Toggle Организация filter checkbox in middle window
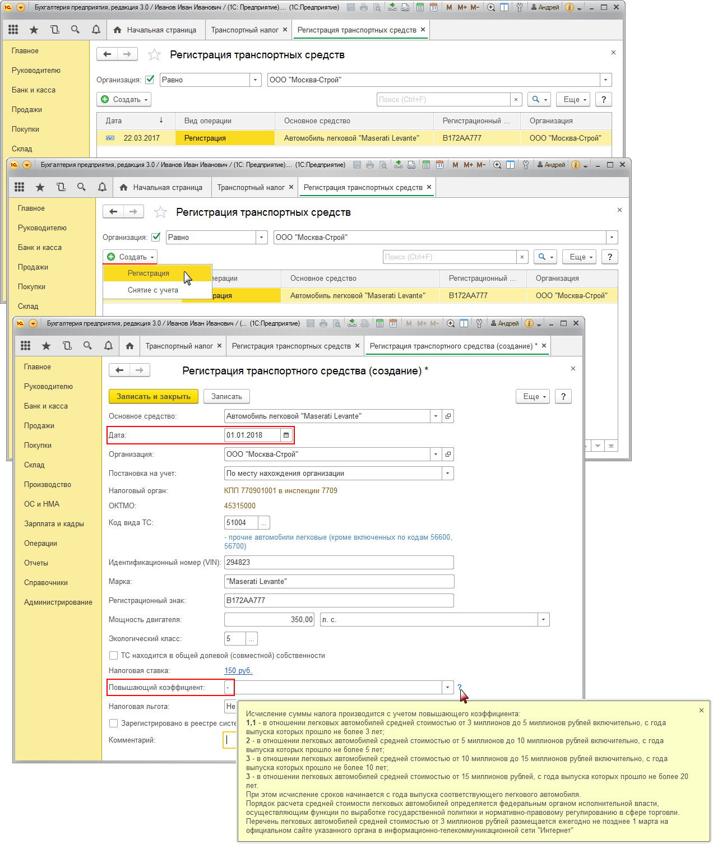 click(x=156, y=237)
